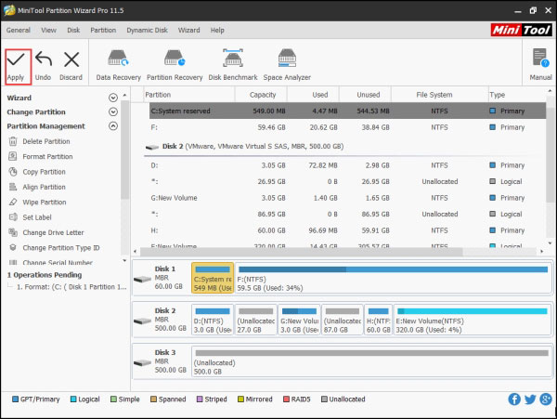Select the 87.0 GB Unallocated block on Disk 2
Viewport: 557px width, 419px height.
[343, 320]
